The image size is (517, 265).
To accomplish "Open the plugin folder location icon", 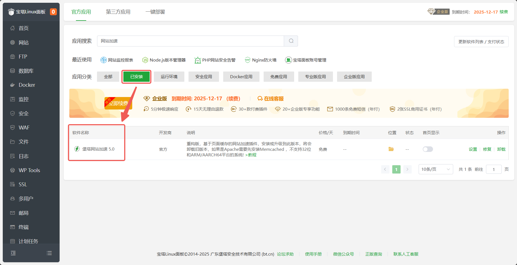I will 391,149.
